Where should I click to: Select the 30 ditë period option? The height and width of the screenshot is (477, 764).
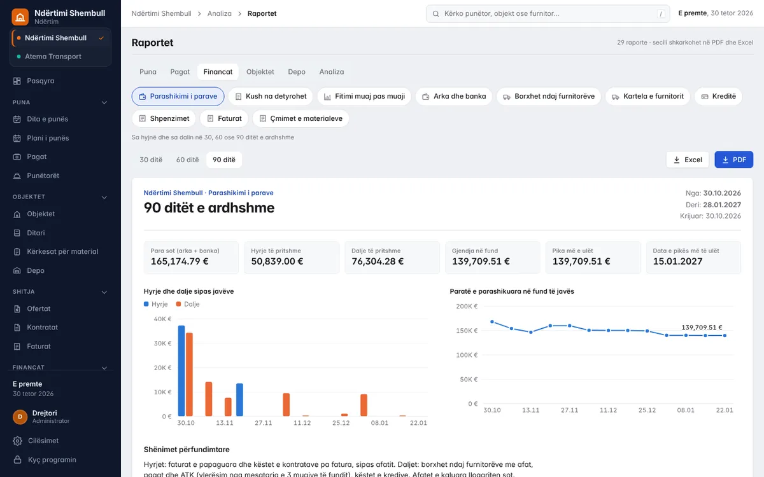pyautogui.click(x=151, y=160)
